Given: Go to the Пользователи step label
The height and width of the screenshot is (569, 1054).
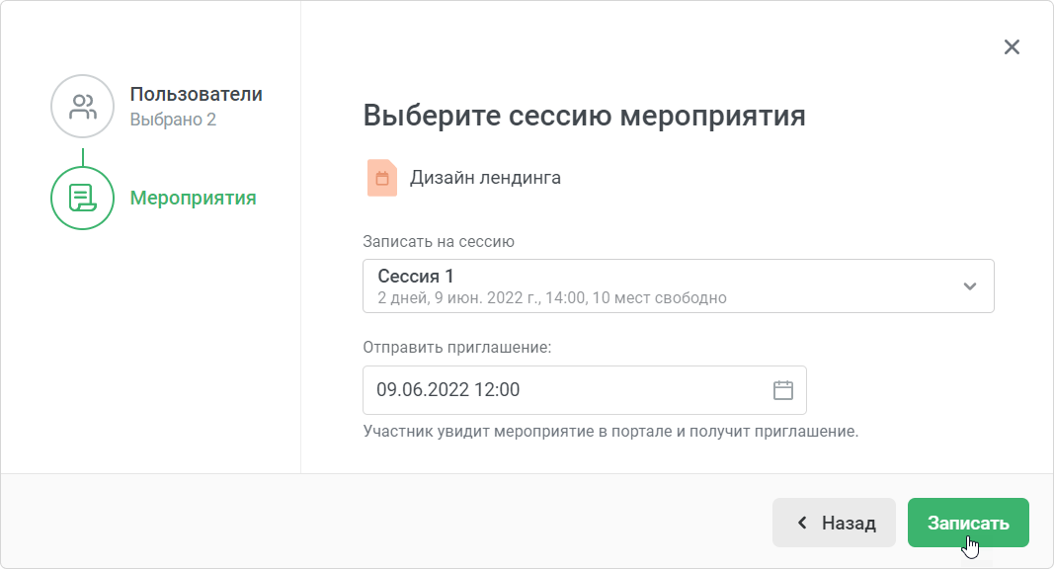Looking at the screenshot, I should point(197,94).
